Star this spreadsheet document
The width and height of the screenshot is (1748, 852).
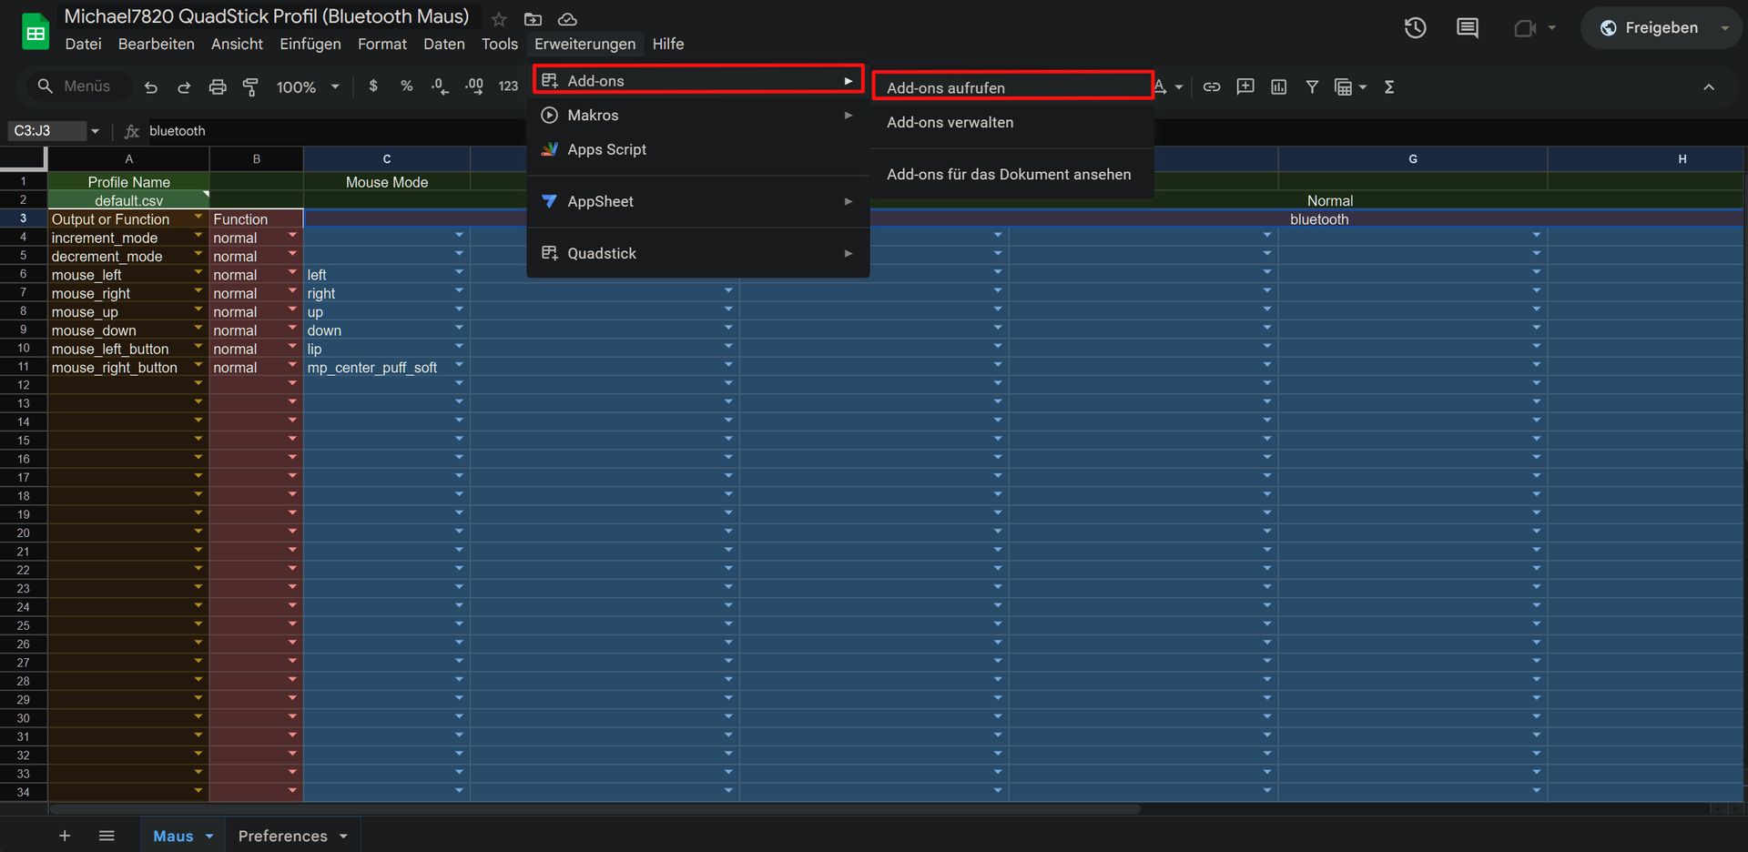[499, 19]
